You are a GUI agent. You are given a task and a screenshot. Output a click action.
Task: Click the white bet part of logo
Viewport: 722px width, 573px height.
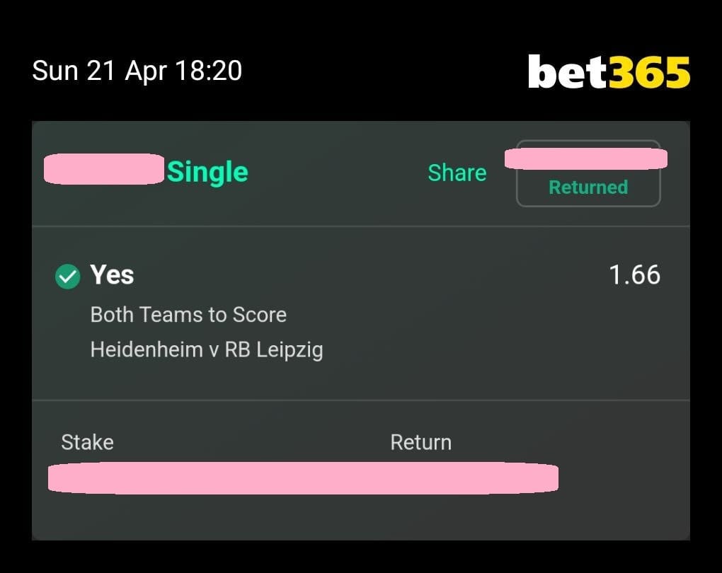[568, 71]
